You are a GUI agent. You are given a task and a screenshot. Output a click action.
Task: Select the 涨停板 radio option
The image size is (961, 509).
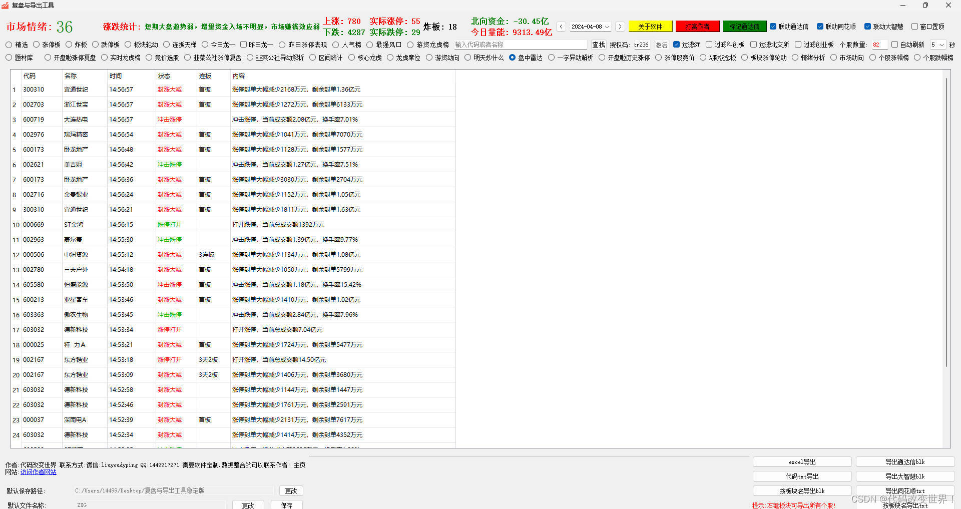(36, 45)
